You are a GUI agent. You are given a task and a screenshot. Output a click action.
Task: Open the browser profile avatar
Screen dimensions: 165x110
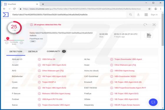156,9
